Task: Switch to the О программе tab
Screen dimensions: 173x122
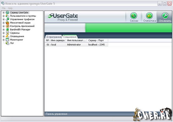Action: click(53, 37)
